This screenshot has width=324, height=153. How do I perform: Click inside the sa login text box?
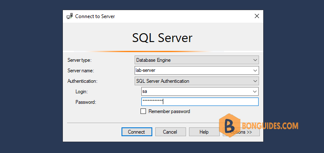click(196, 92)
